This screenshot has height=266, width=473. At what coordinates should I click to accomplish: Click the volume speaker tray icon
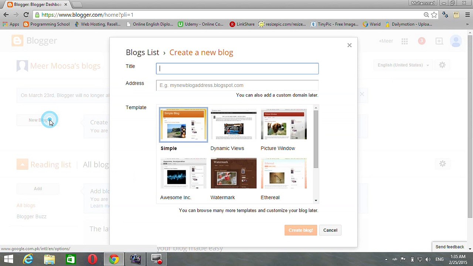[x=428, y=259]
